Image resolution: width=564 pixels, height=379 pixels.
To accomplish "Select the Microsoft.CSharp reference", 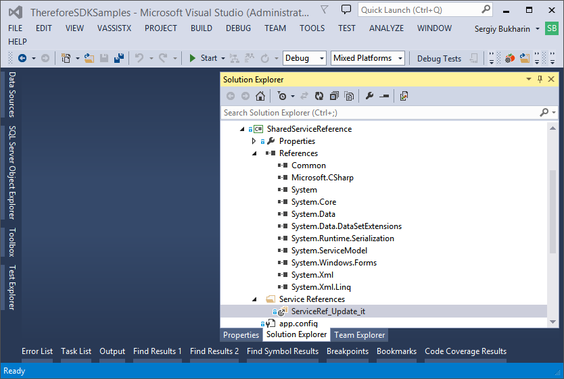I will [x=323, y=178].
